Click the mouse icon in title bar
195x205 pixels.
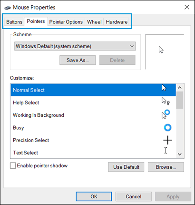coord(7,8)
